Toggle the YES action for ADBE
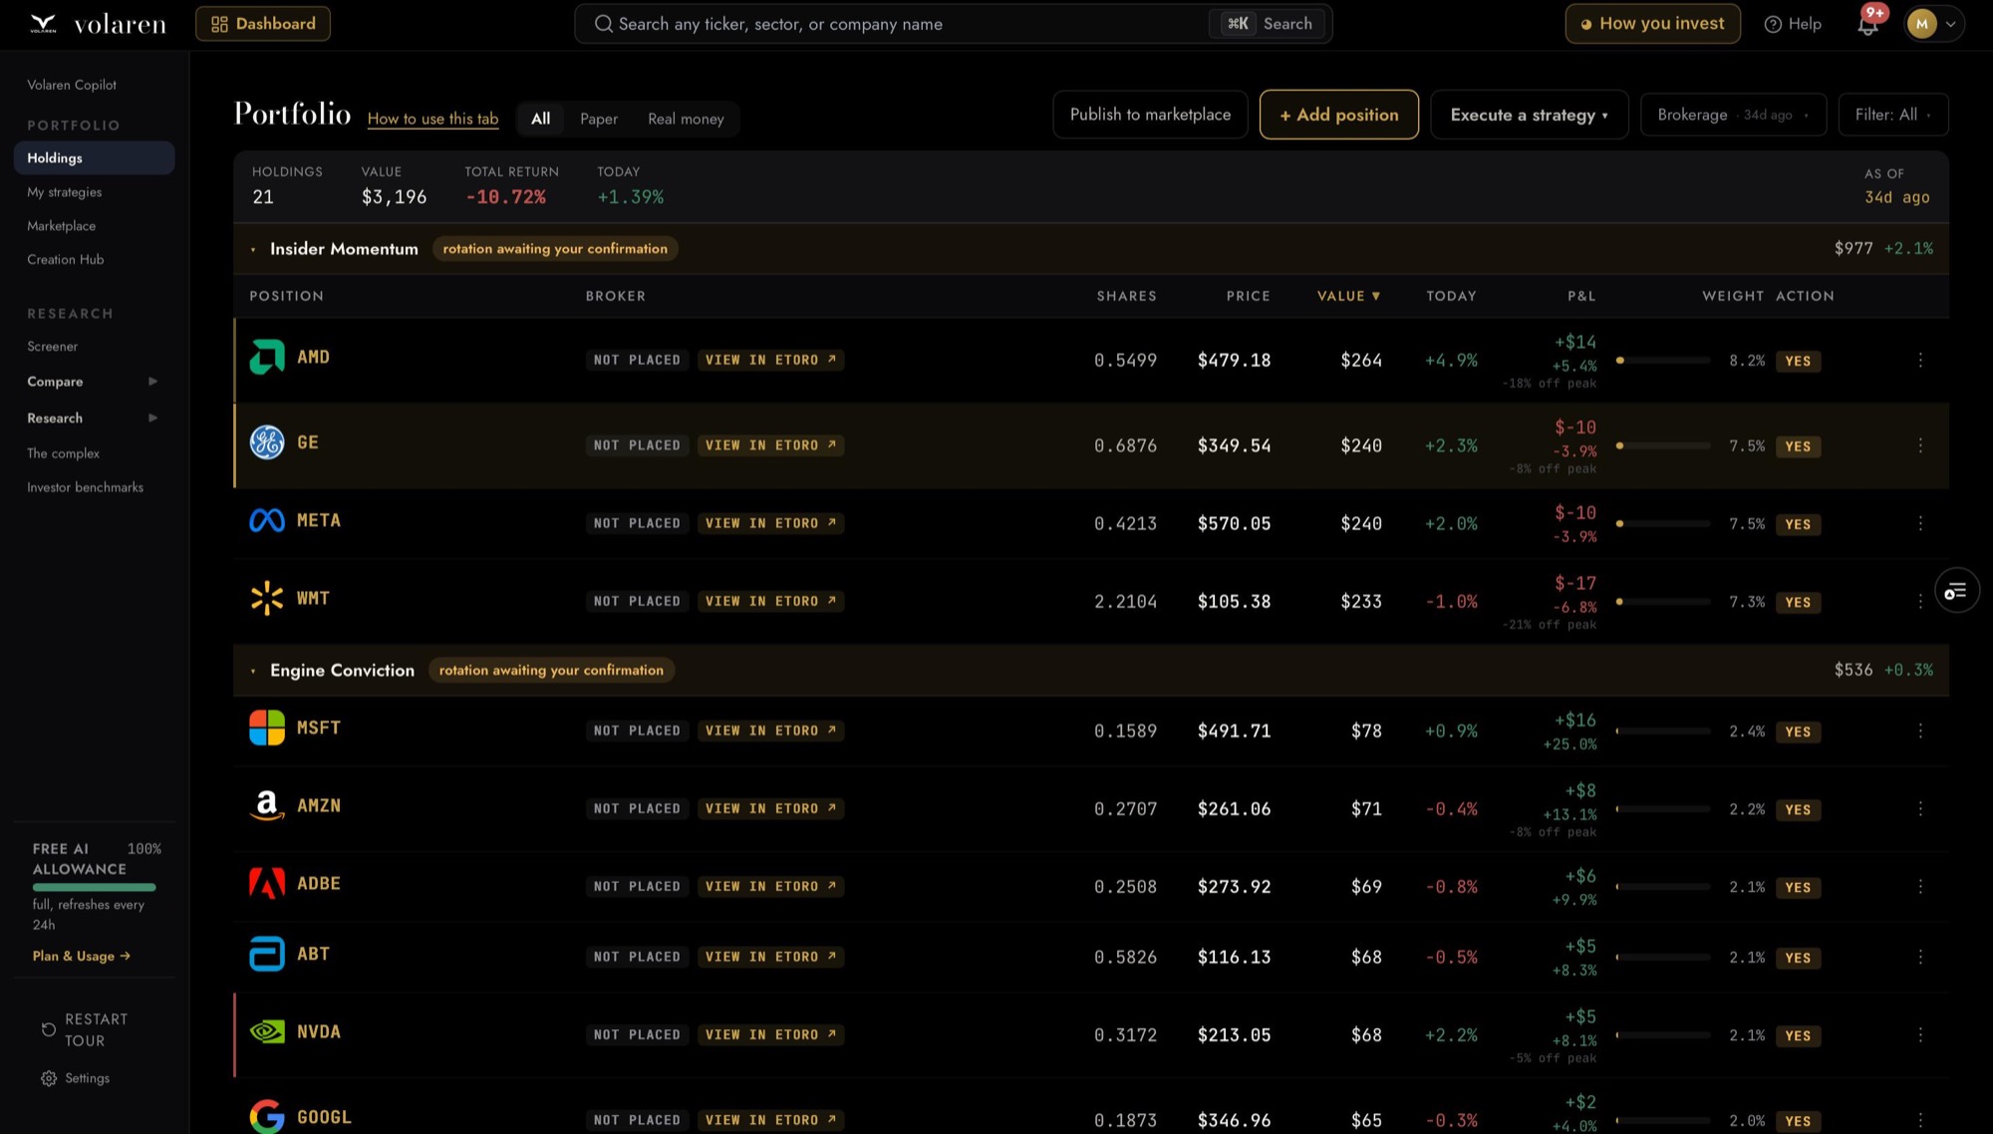 (1798, 887)
